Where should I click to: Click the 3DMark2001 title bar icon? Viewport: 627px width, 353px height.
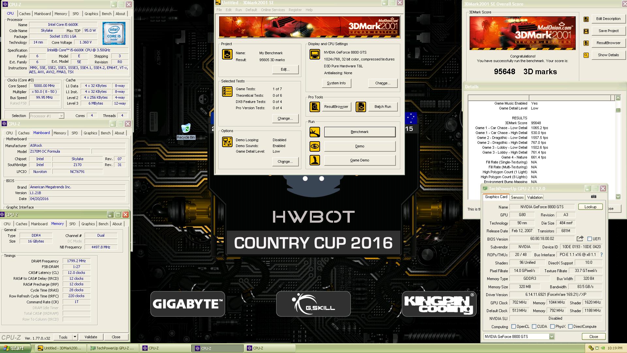[x=218, y=3]
